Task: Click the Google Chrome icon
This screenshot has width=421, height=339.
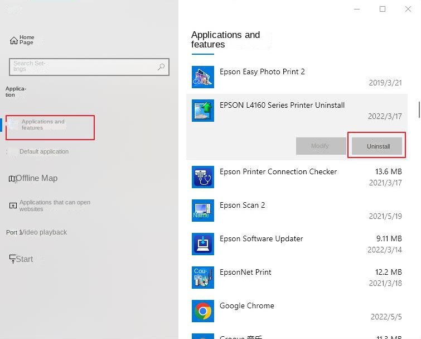Action: [x=202, y=311]
